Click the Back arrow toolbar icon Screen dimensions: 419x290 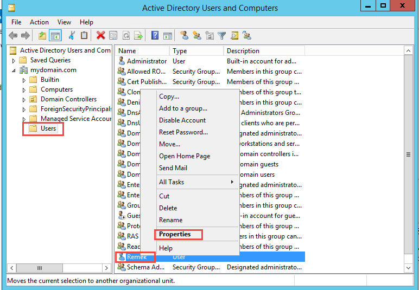pyautogui.click(x=13, y=35)
